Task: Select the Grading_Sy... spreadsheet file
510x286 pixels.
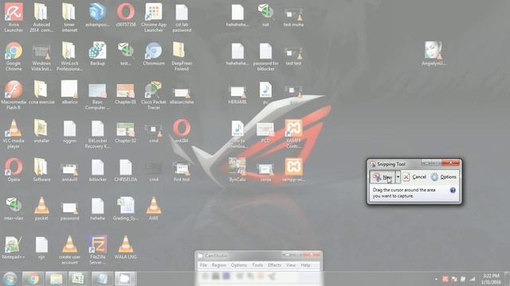Action: point(126,208)
